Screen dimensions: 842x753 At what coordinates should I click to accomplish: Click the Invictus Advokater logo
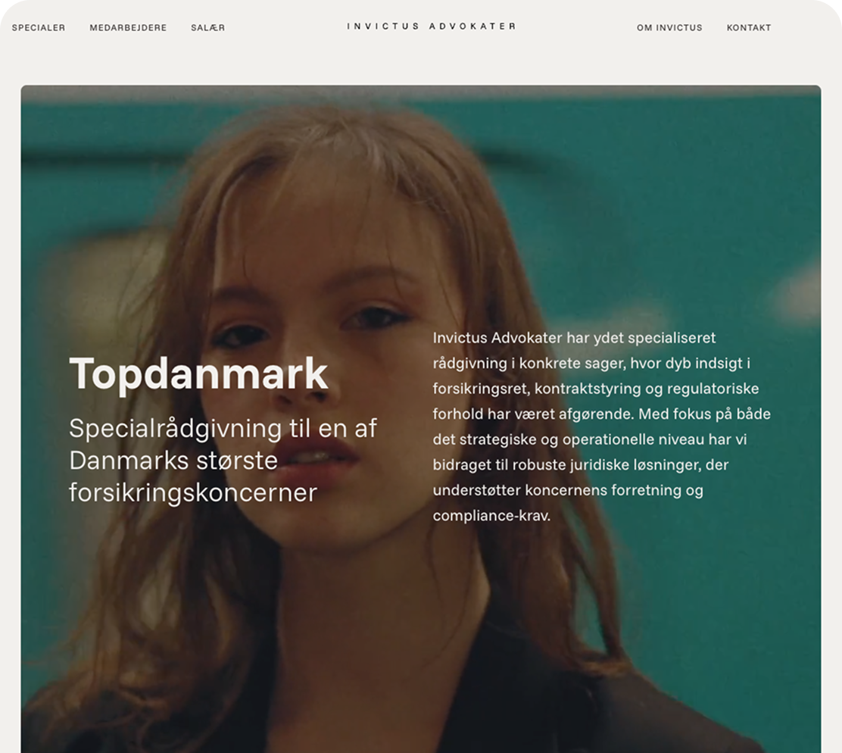(x=431, y=26)
